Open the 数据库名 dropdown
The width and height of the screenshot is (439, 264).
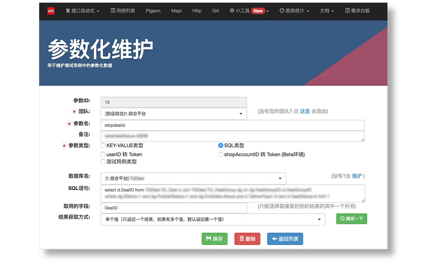pyautogui.click(x=193, y=178)
